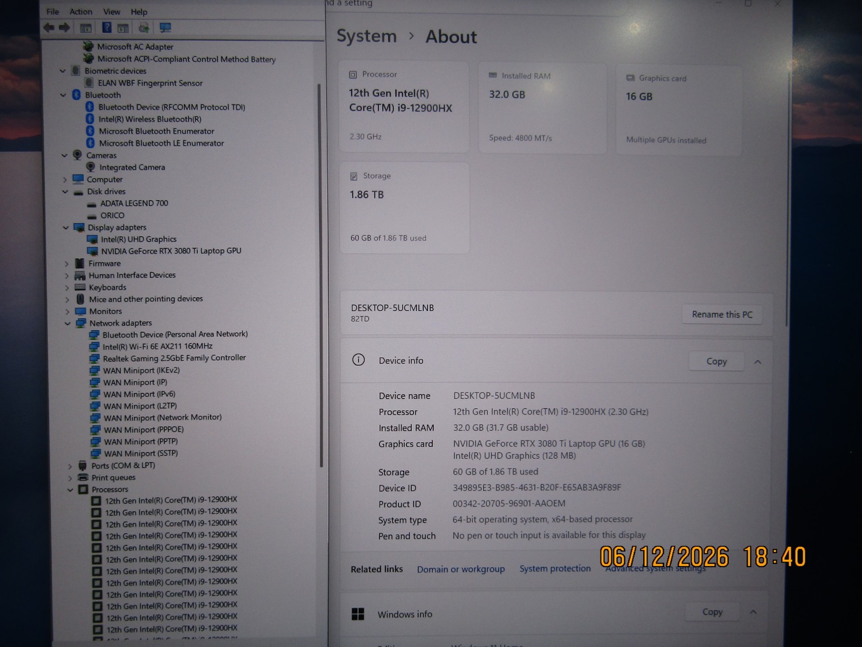Collapse the Display adapters node
The image size is (862, 647).
click(66, 228)
